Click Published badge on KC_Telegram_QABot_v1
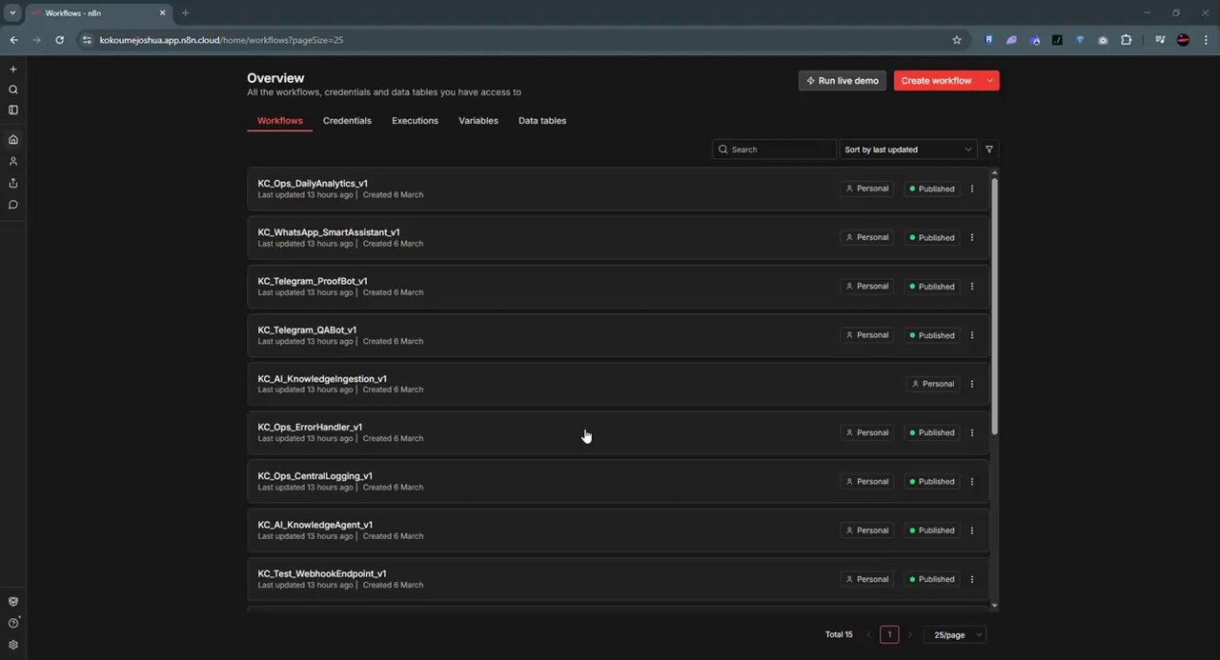The image size is (1220, 660). pyautogui.click(x=932, y=335)
